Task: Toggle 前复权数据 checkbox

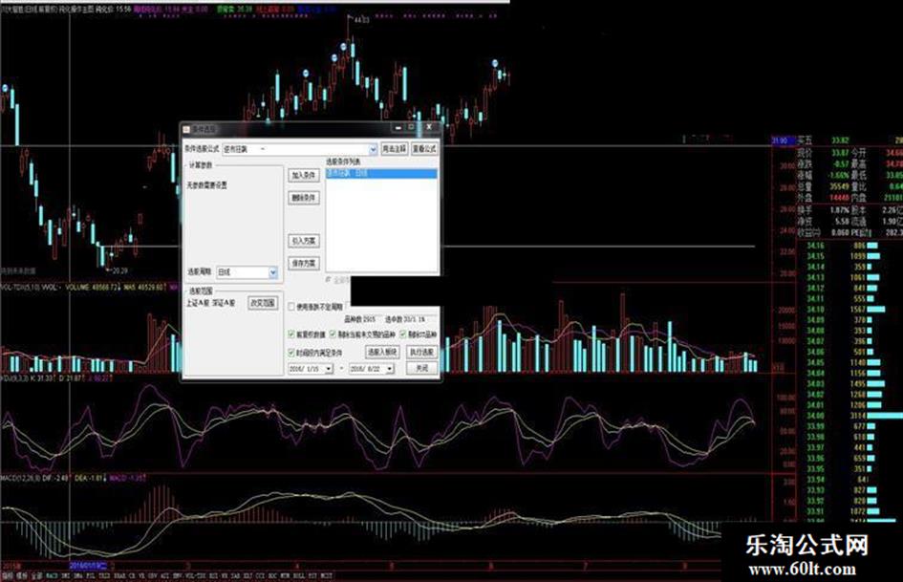Action: pyautogui.click(x=291, y=334)
